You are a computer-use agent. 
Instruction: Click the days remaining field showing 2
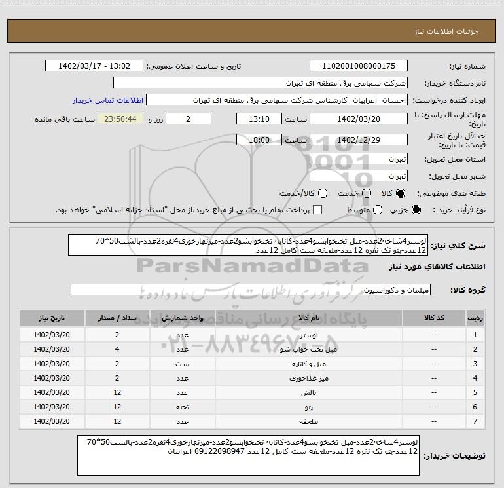189,119
